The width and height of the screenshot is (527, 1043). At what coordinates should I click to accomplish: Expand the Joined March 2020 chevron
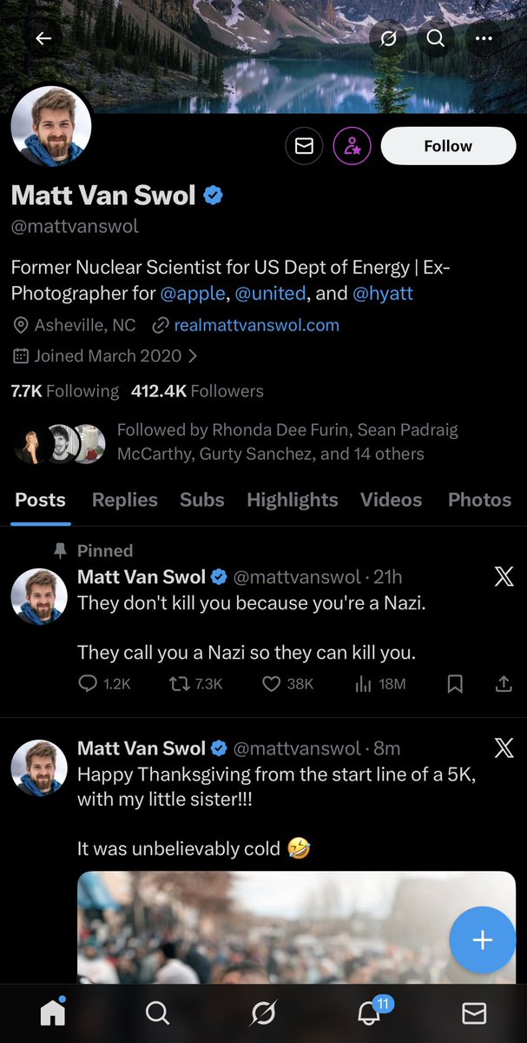[193, 355]
